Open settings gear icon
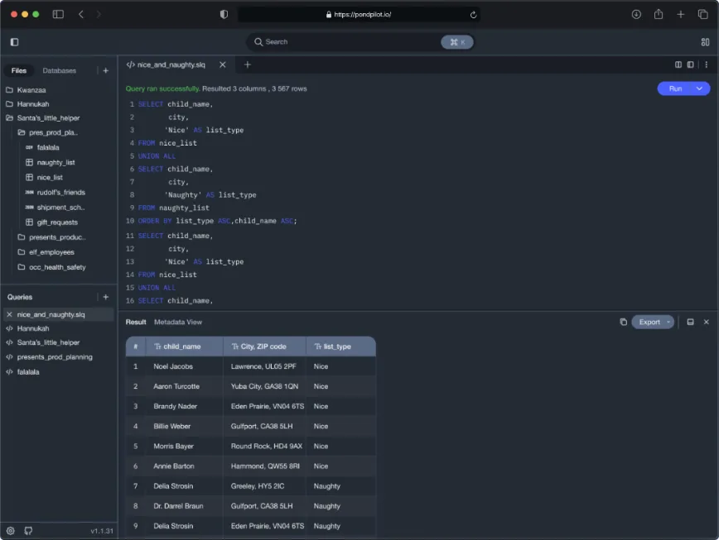This screenshot has width=719, height=540. tap(11, 531)
